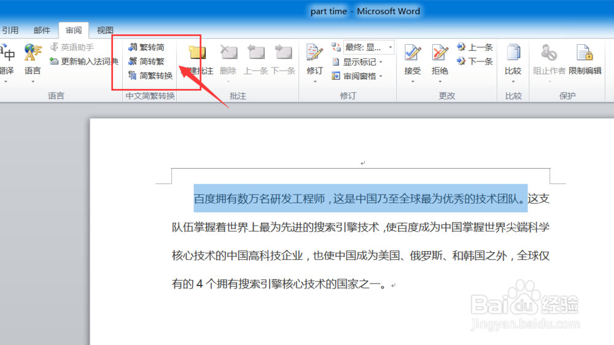Click the 阻止作者 icon

[x=549, y=53]
